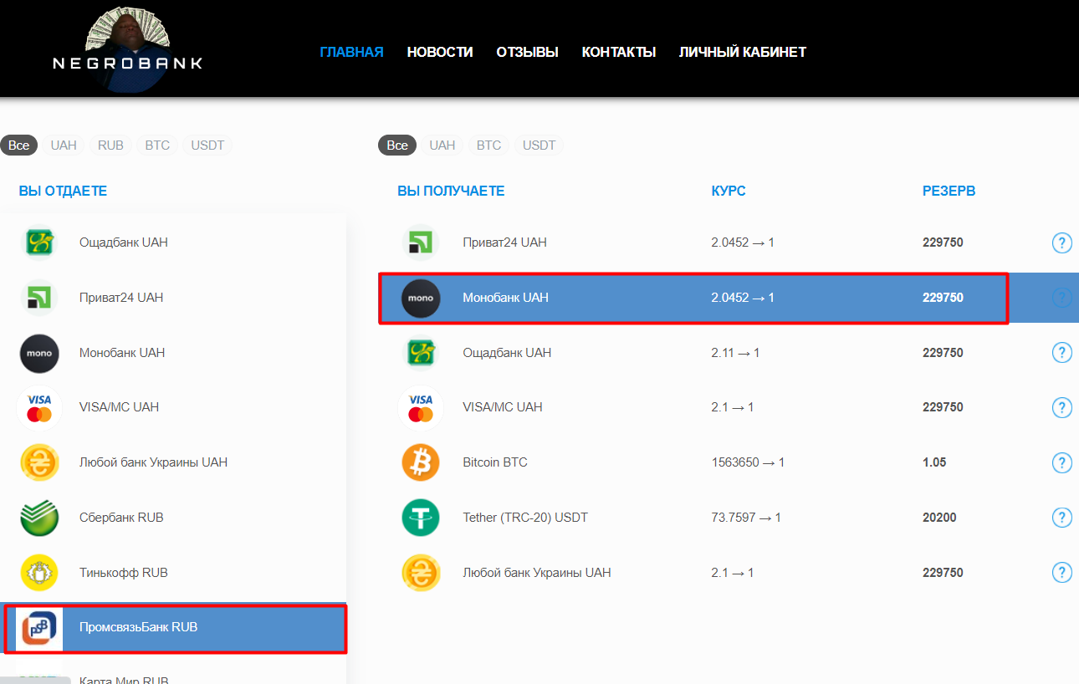Filter give list by UAH
This screenshot has width=1079, height=684.
(64, 145)
